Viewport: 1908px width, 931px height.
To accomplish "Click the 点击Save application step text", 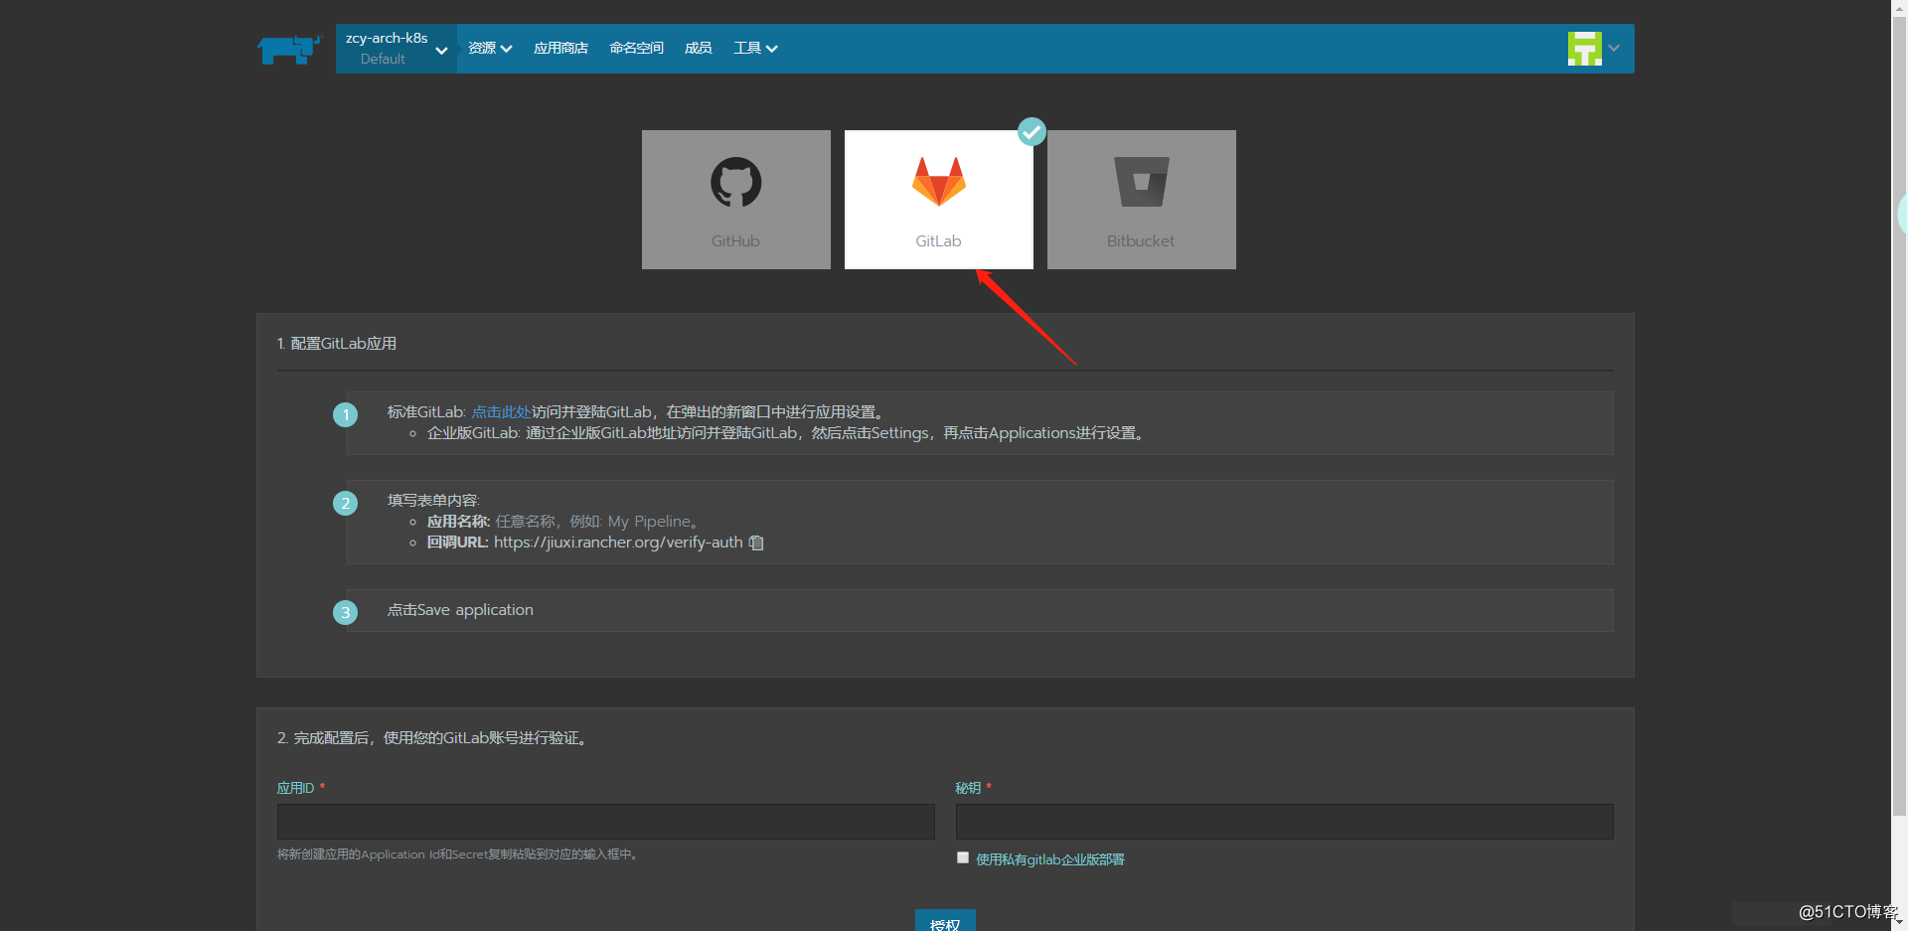I will [x=460, y=610].
